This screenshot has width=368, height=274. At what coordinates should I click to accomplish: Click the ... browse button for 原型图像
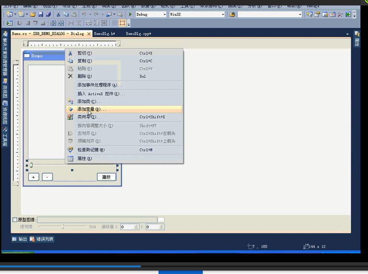161,220
